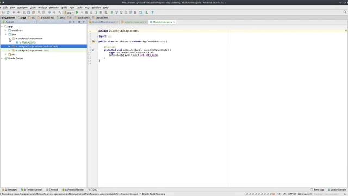Click the Stop toolbar icon
The height and width of the screenshot is (196, 348).
pyautogui.click(x=101, y=13)
